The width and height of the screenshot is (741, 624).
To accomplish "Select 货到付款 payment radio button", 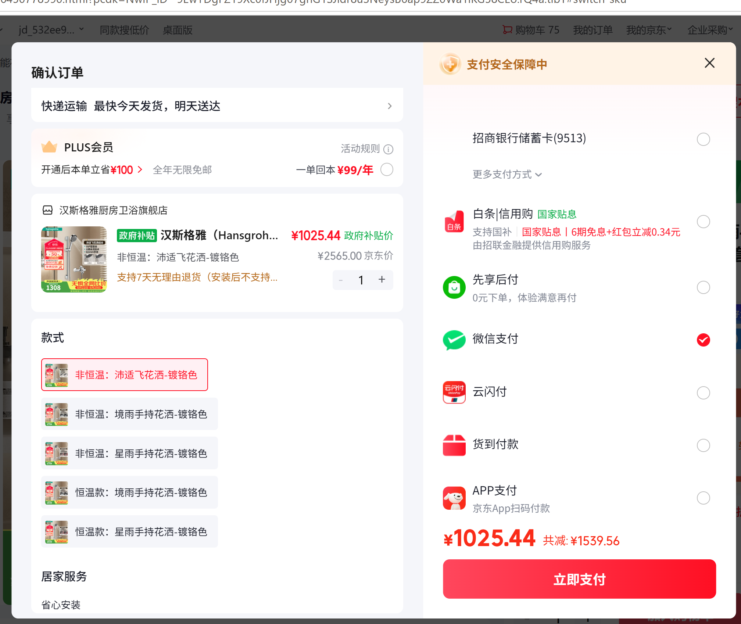I will coord(703,445).
